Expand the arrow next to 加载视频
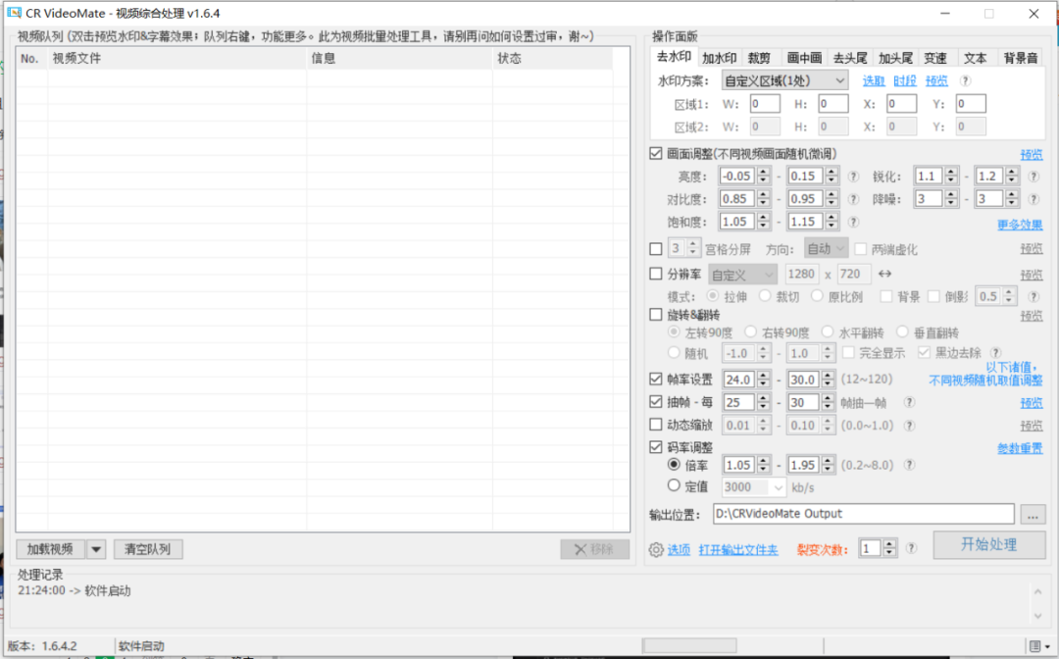 tap(96, 549)
